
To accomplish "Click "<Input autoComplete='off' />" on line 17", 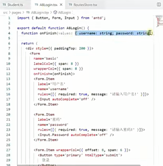I will coord(67,99).
